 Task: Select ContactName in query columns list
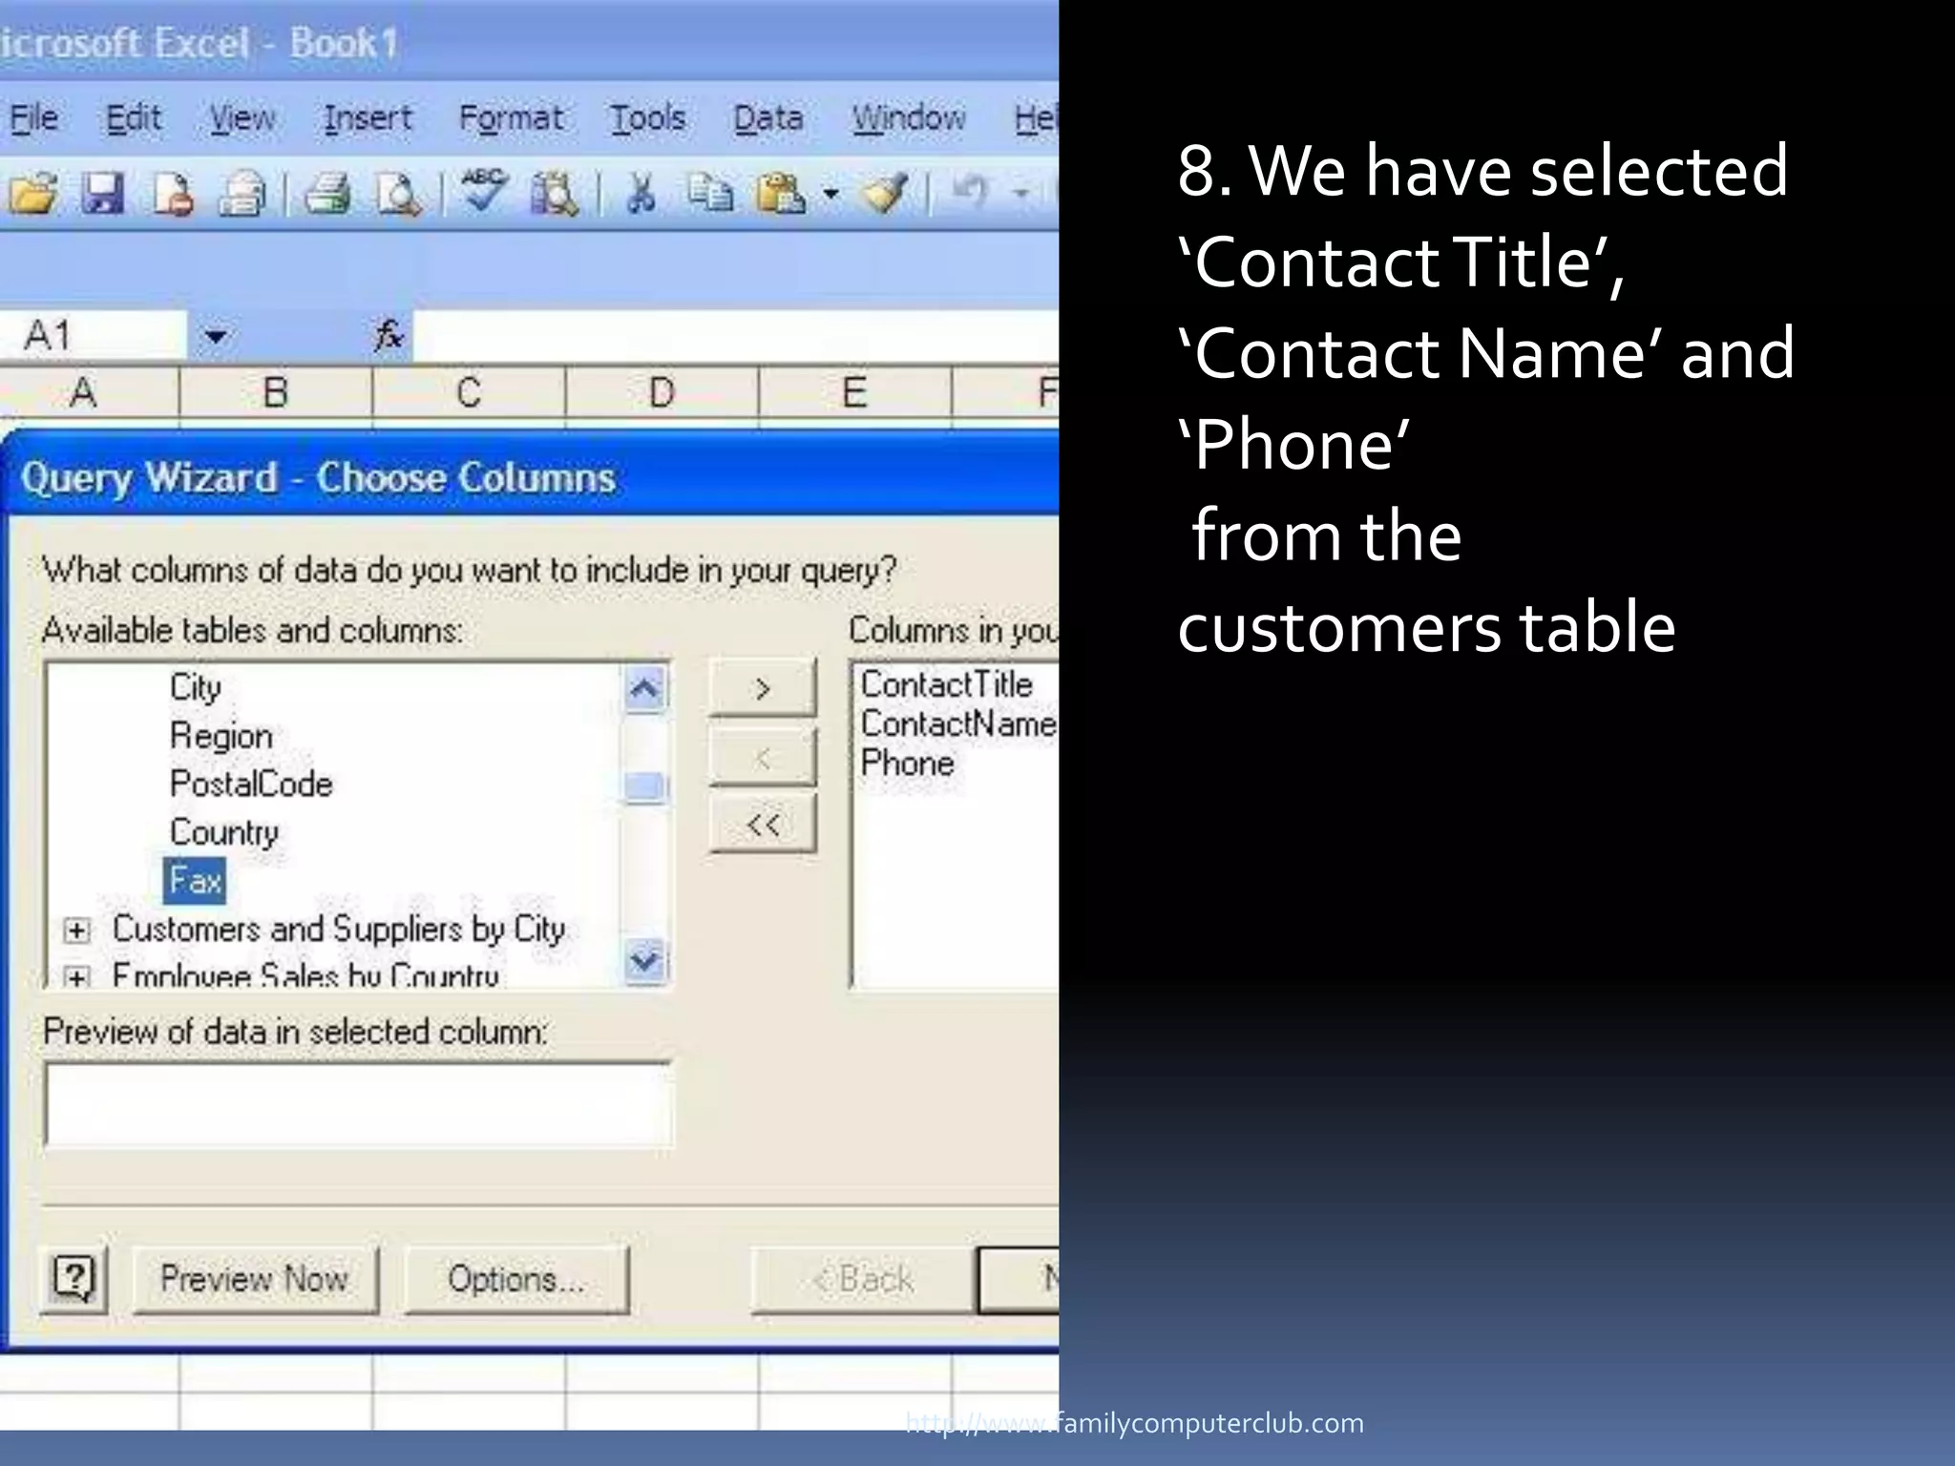point(958,723)
